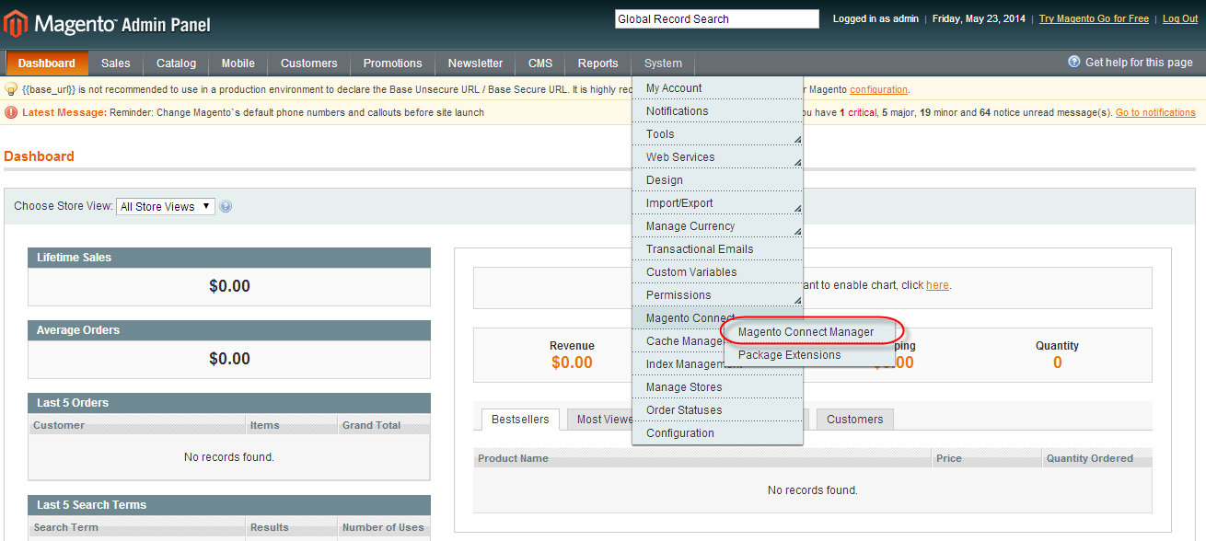Click the Magento logo in the header
The width and height of the screenshot is (1206, 541).
107,24
